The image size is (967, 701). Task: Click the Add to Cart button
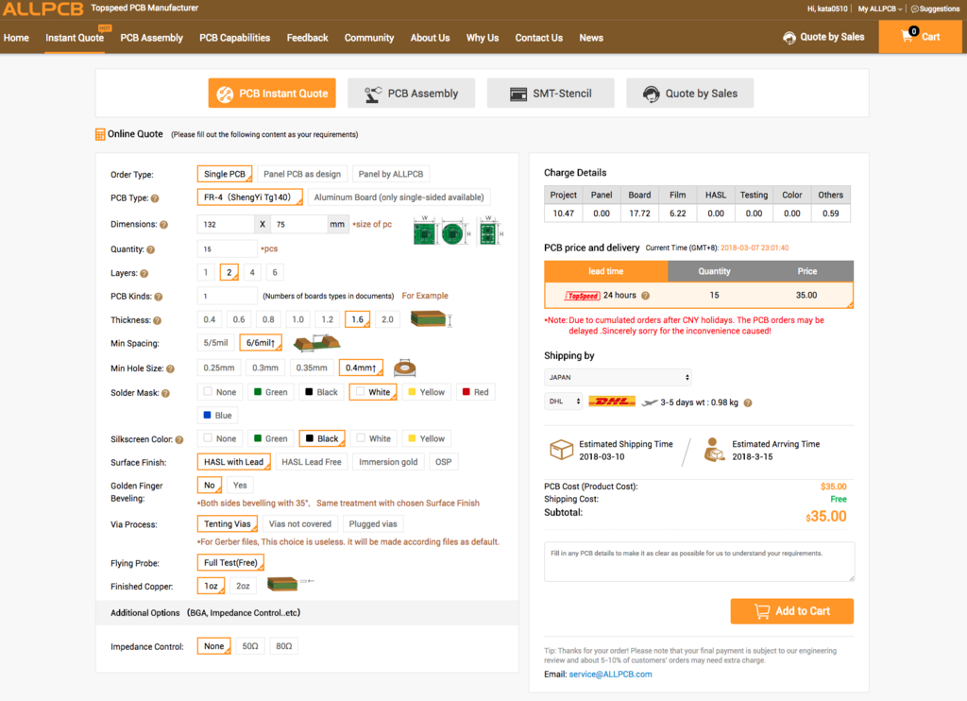pos(792,611)
